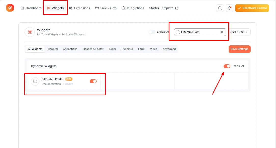Open the Free + Pro filter dropdown
This screenshot has width=276, height=148.
click(239, 32)
